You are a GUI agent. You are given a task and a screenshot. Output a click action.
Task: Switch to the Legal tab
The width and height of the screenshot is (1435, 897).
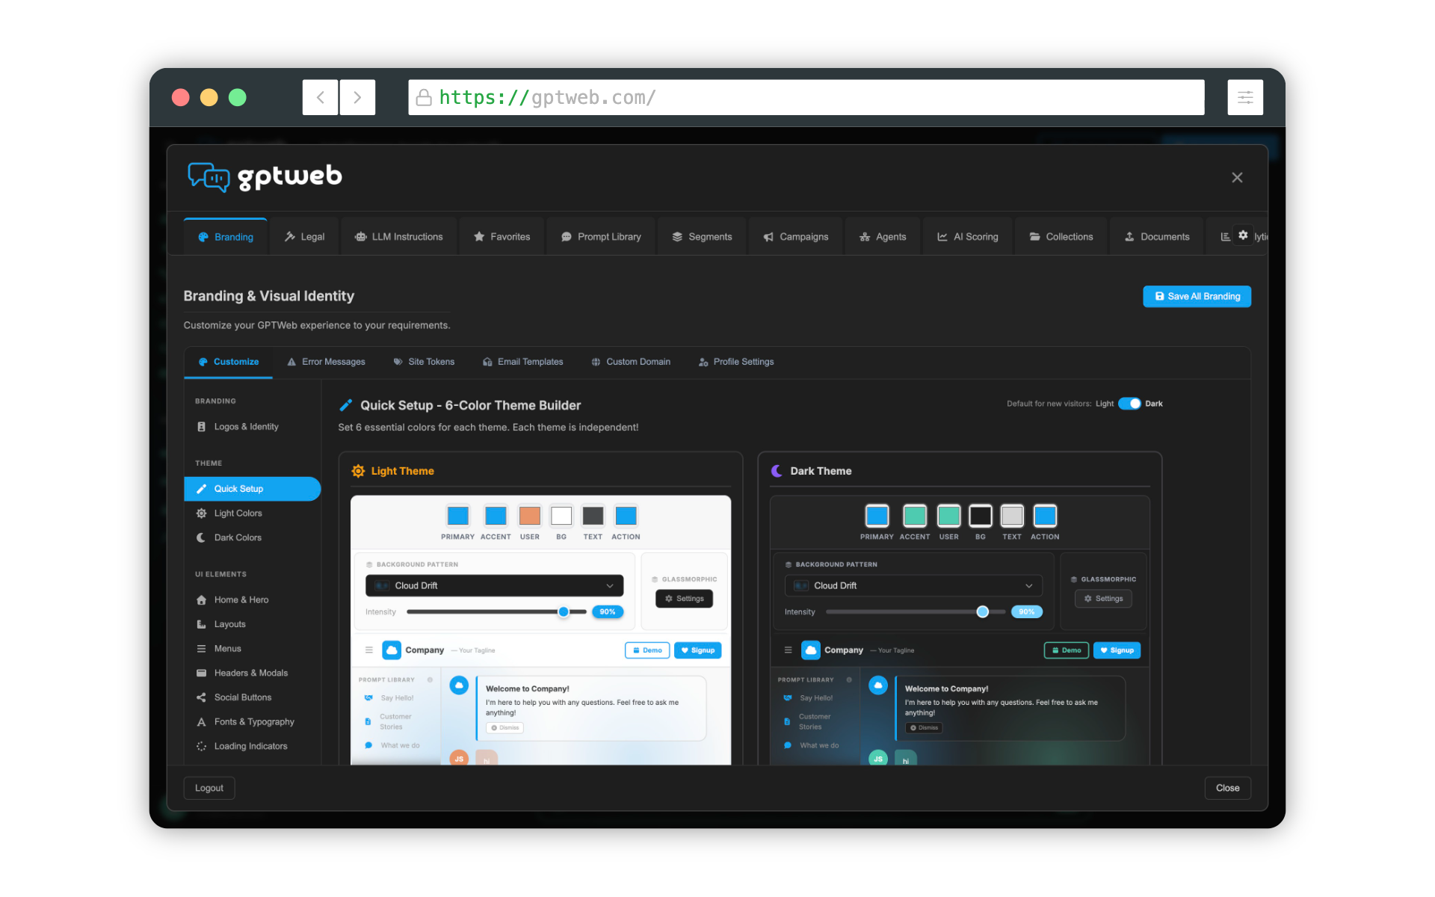click(x=305, y=237)
